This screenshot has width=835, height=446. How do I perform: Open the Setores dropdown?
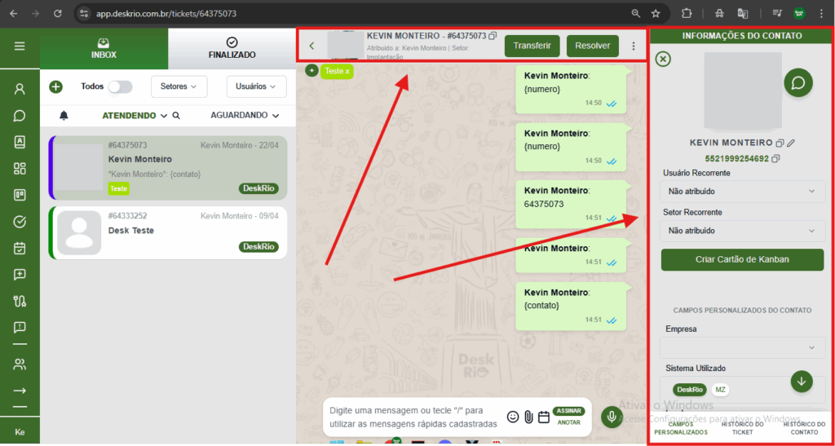[x=179, y=86]
